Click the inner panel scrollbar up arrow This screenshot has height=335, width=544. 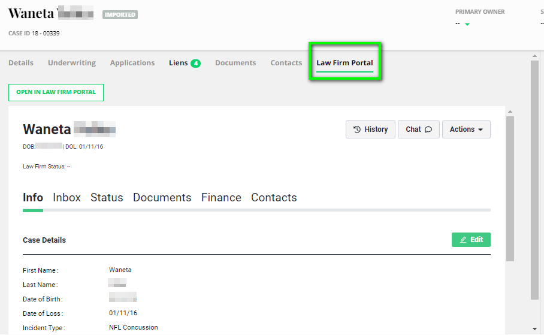pos(510,111)
